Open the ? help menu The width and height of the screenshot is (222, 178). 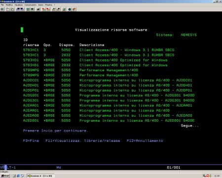54,5
